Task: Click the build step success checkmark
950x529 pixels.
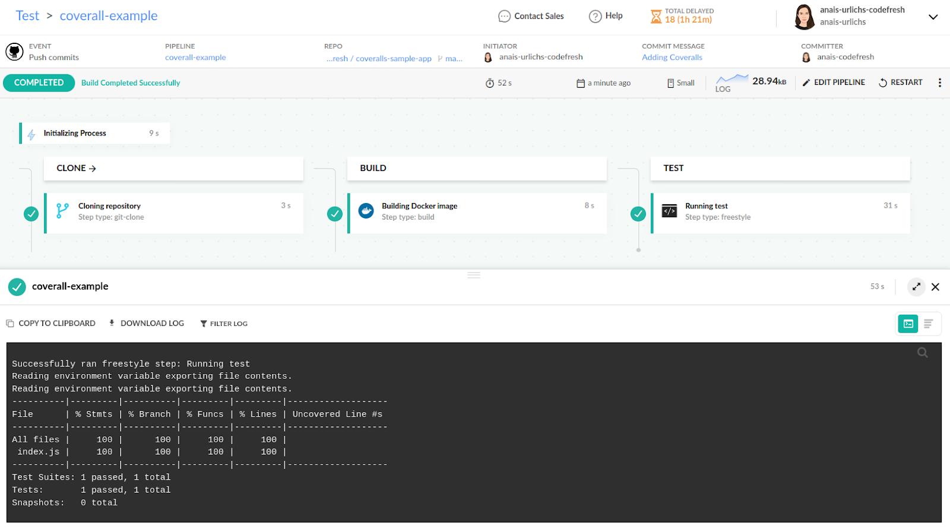Action: click(x=335, y=214)
